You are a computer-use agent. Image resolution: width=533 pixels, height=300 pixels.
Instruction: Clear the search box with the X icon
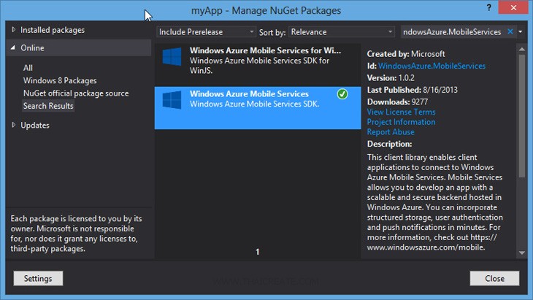(510, 31)
